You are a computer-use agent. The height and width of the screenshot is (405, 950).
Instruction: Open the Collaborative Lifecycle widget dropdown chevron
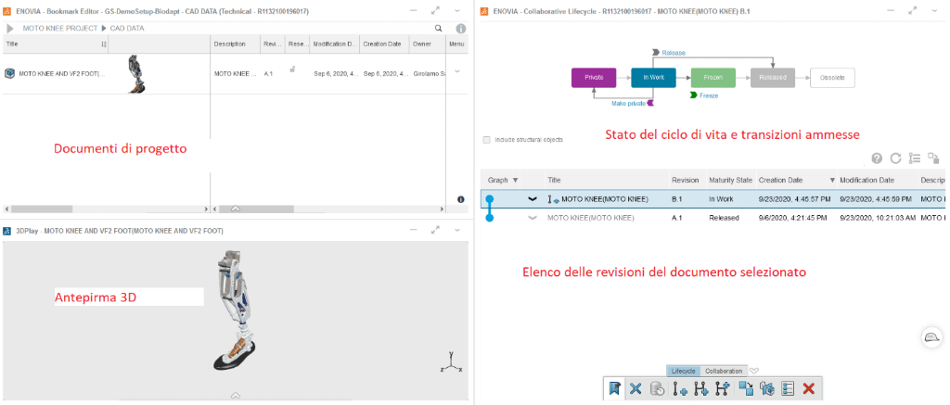tap(936, 10)
